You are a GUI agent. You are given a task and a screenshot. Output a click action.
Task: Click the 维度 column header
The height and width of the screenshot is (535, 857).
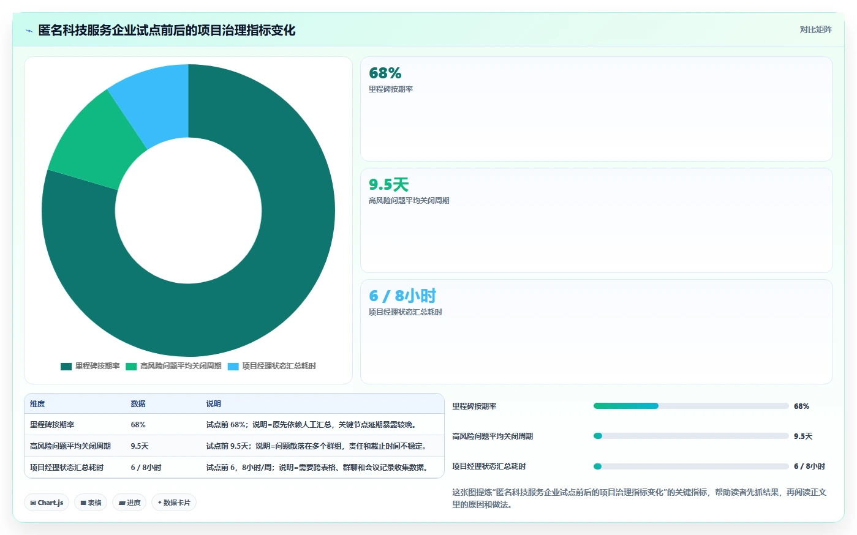point(37,404)
